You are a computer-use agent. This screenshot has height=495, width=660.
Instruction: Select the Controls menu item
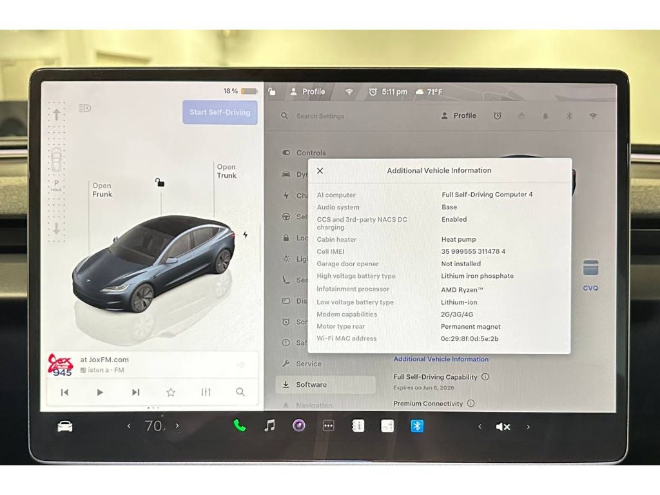pyautogui.click(x=304, y=153)
